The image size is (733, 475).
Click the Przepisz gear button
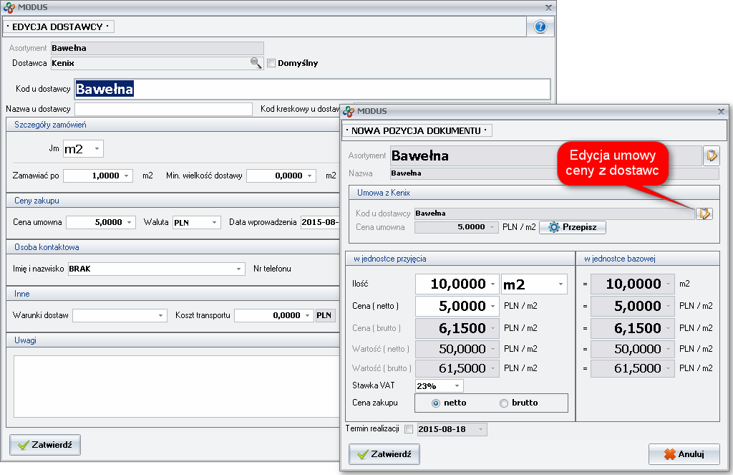coord(573,227)
